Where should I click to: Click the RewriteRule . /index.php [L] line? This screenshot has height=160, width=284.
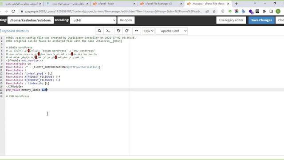pyautogui.click(x=28, y=83)
